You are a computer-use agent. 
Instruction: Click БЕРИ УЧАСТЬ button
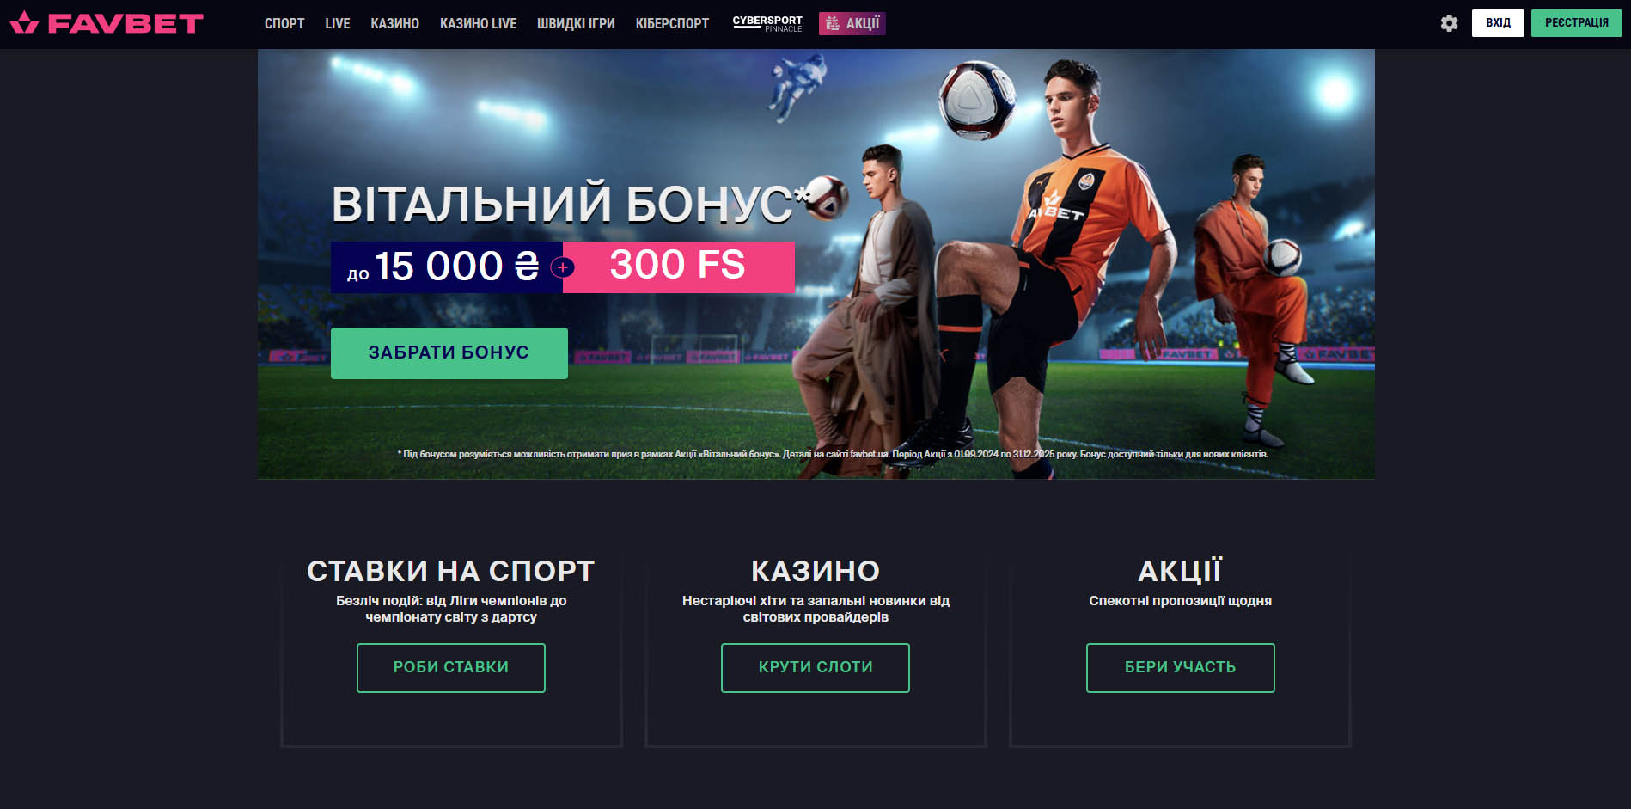1181,667
